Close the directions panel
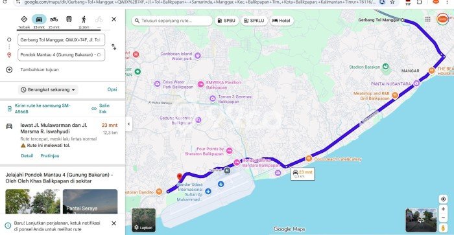454x235 pixels. click(x=113, y=19)
